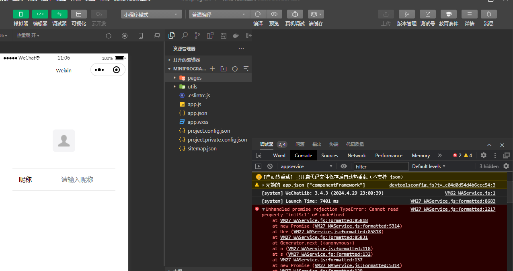This screenshot has width=513, height=271.
Task: Click the docker whale icon in activity bar
Action: click(x=236, y=35)
